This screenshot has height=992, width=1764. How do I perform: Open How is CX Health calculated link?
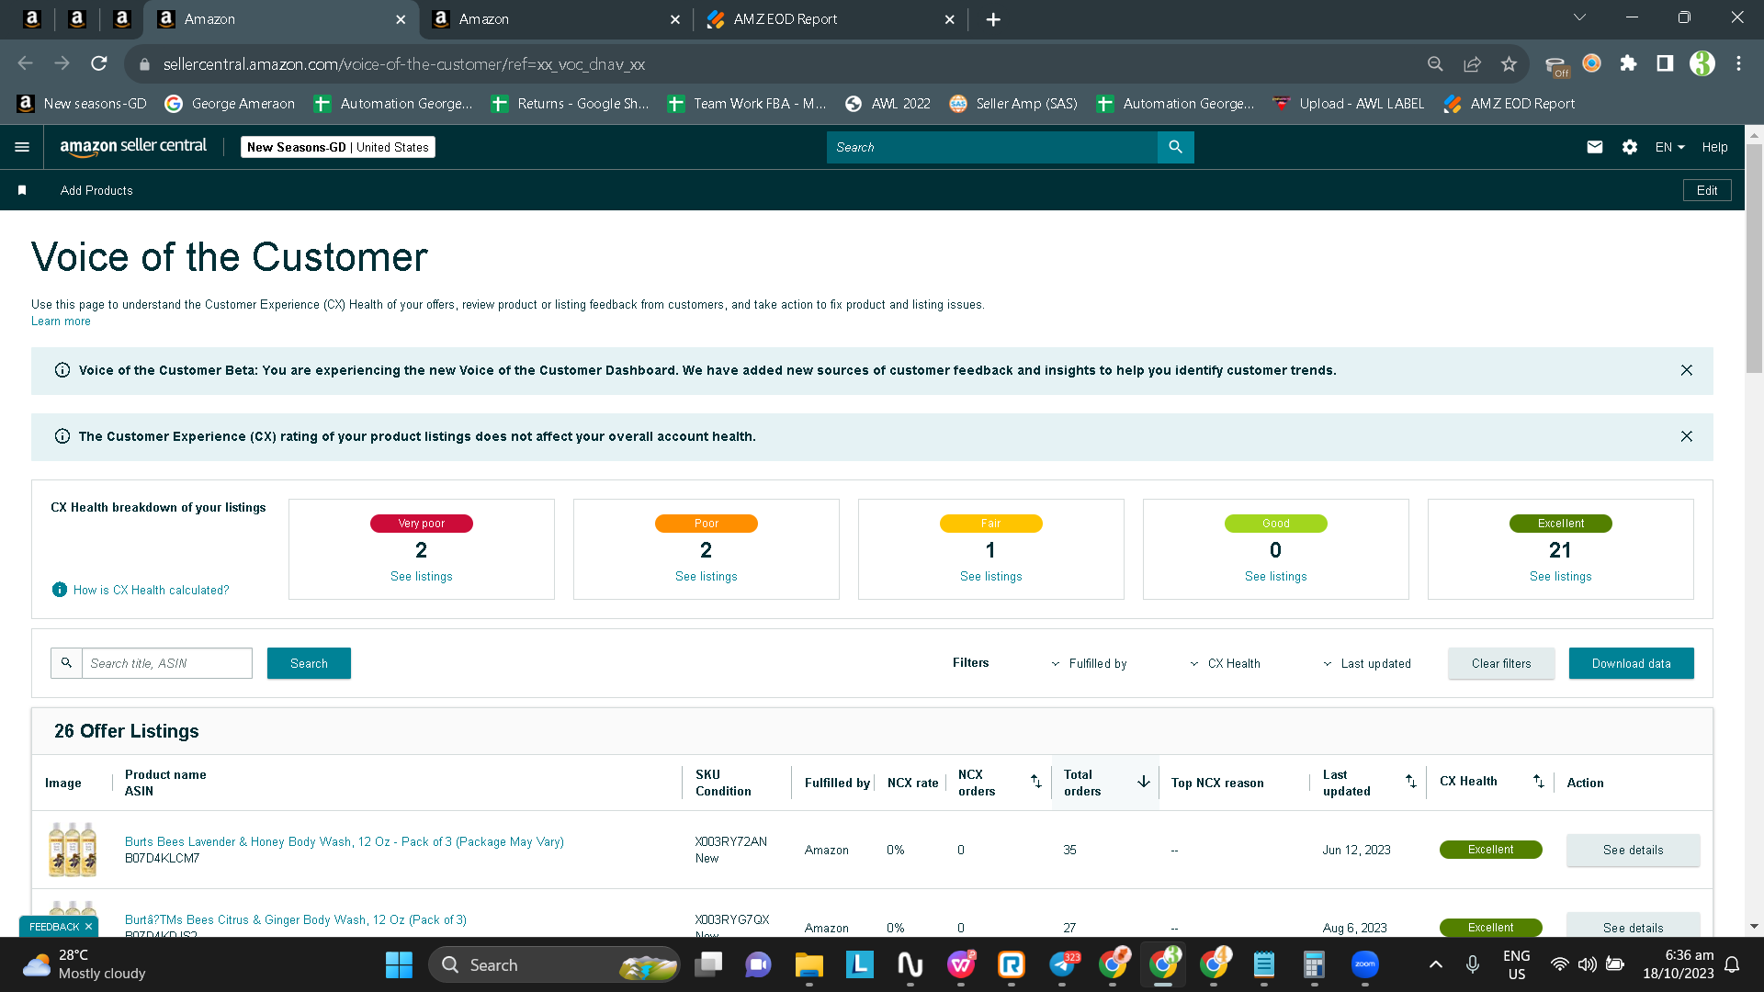tap(152, 590)
